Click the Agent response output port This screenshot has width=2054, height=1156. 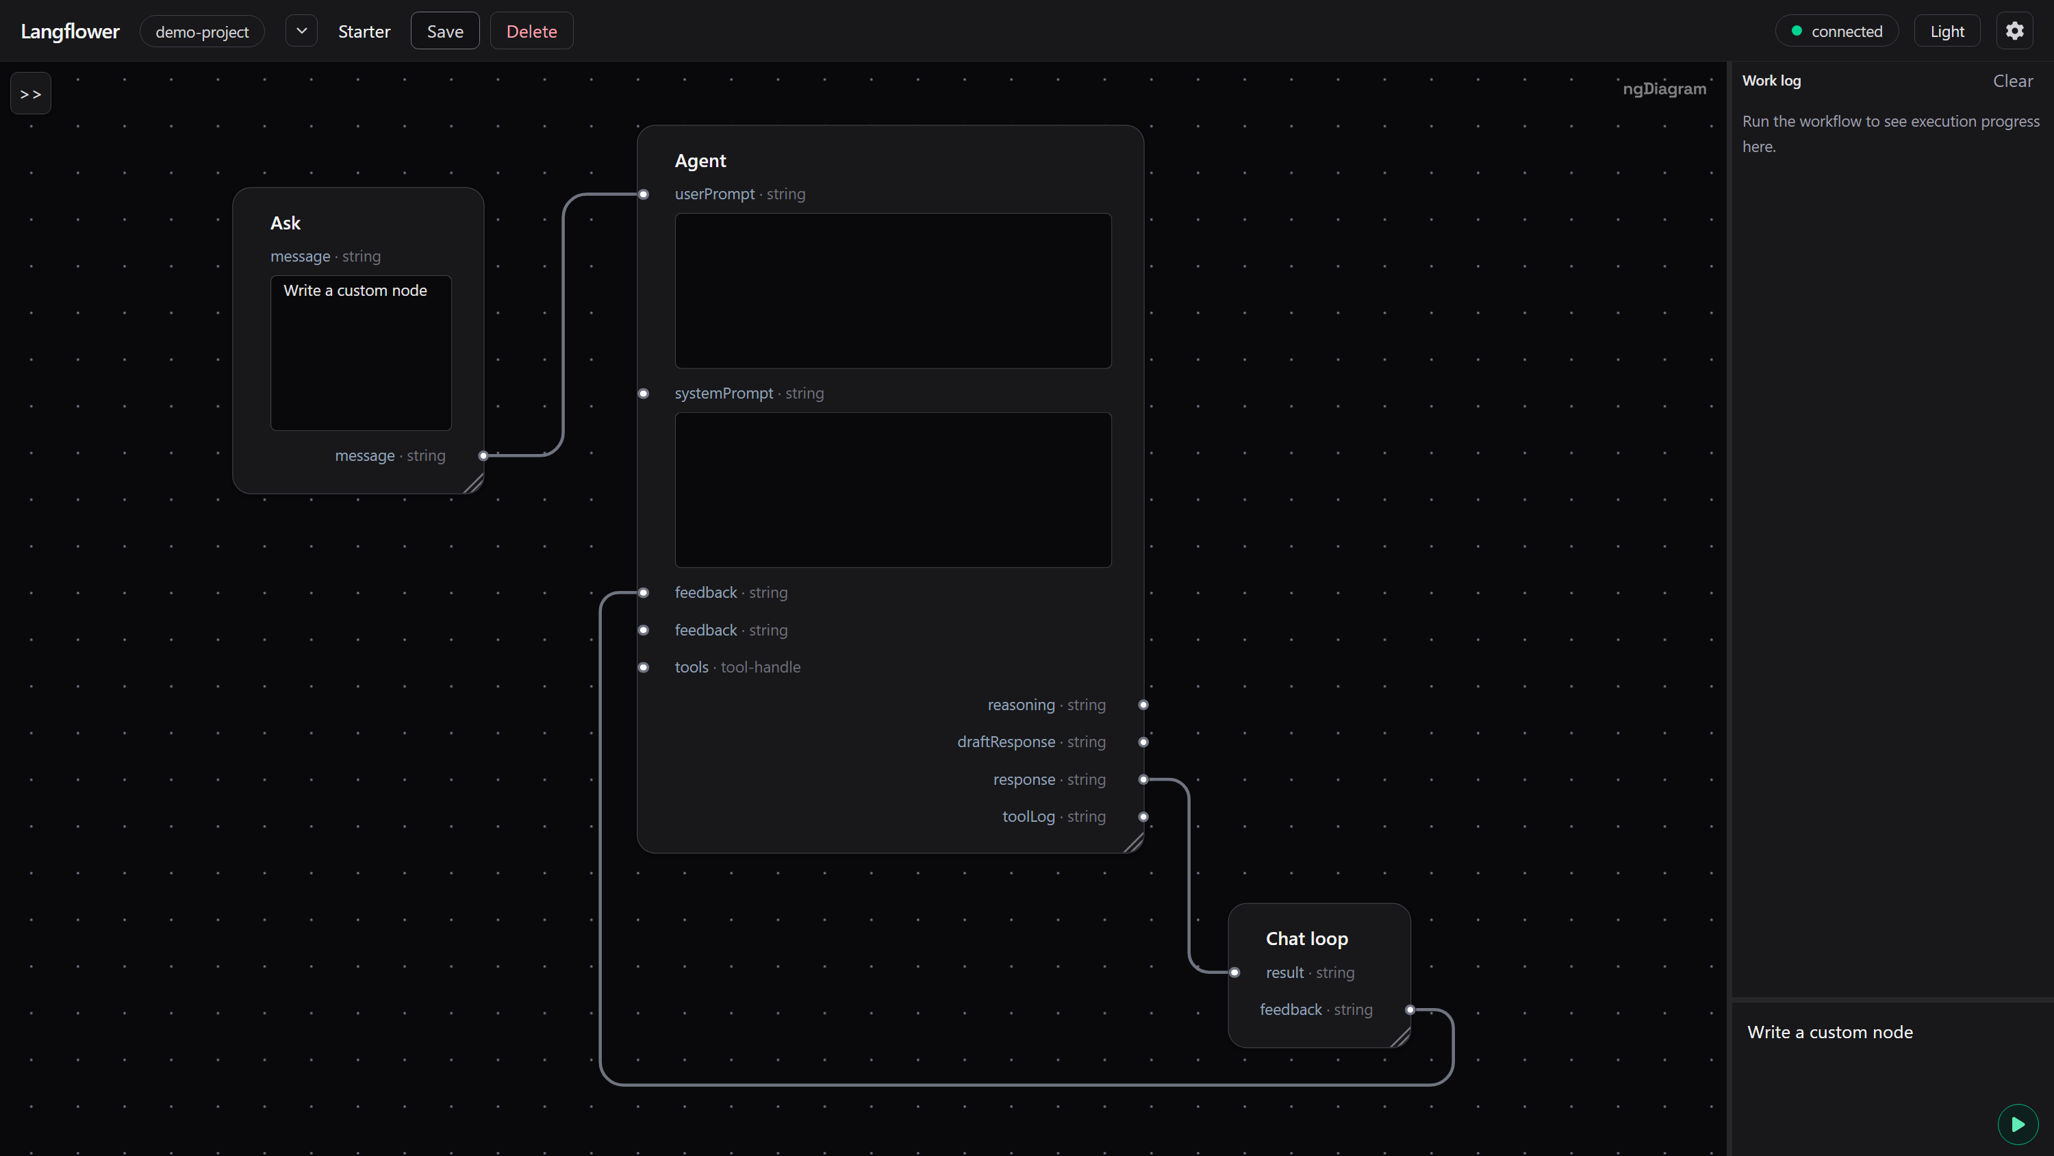(1143, 779)
